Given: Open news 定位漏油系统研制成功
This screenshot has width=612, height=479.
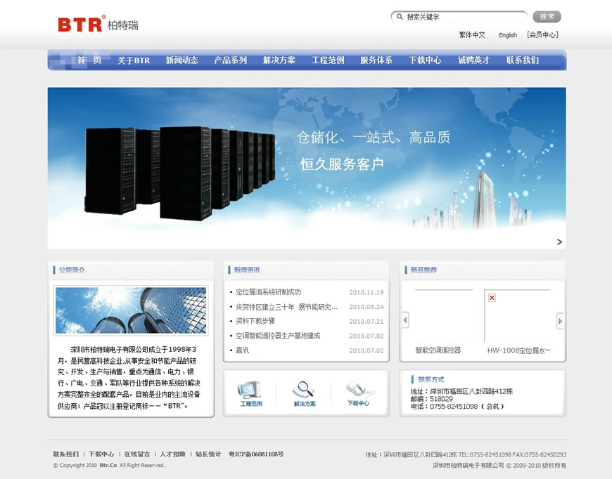Looking at the screenshot, I should [x=268, y=292].
